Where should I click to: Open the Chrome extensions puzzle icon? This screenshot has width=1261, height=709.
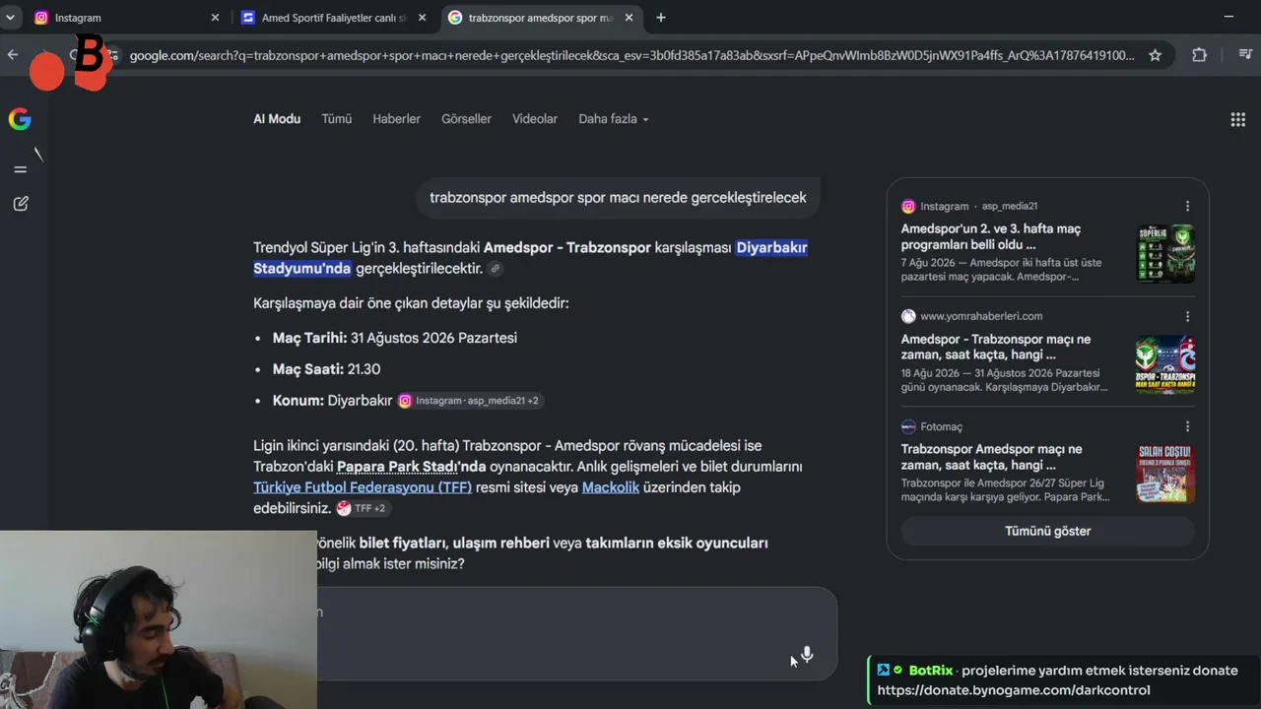coord(1199,55)
